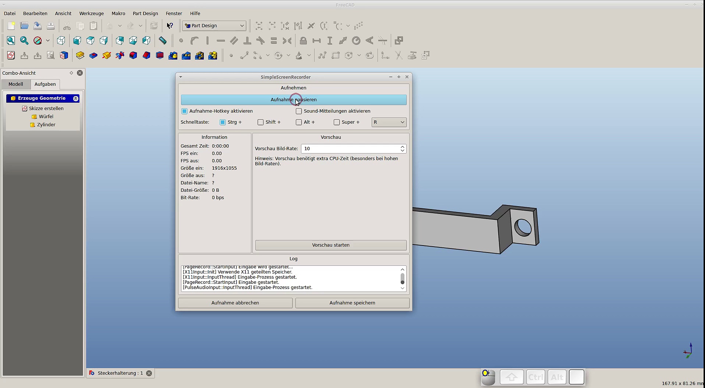Check the Shift + hotkey modifier

(261, 122)
